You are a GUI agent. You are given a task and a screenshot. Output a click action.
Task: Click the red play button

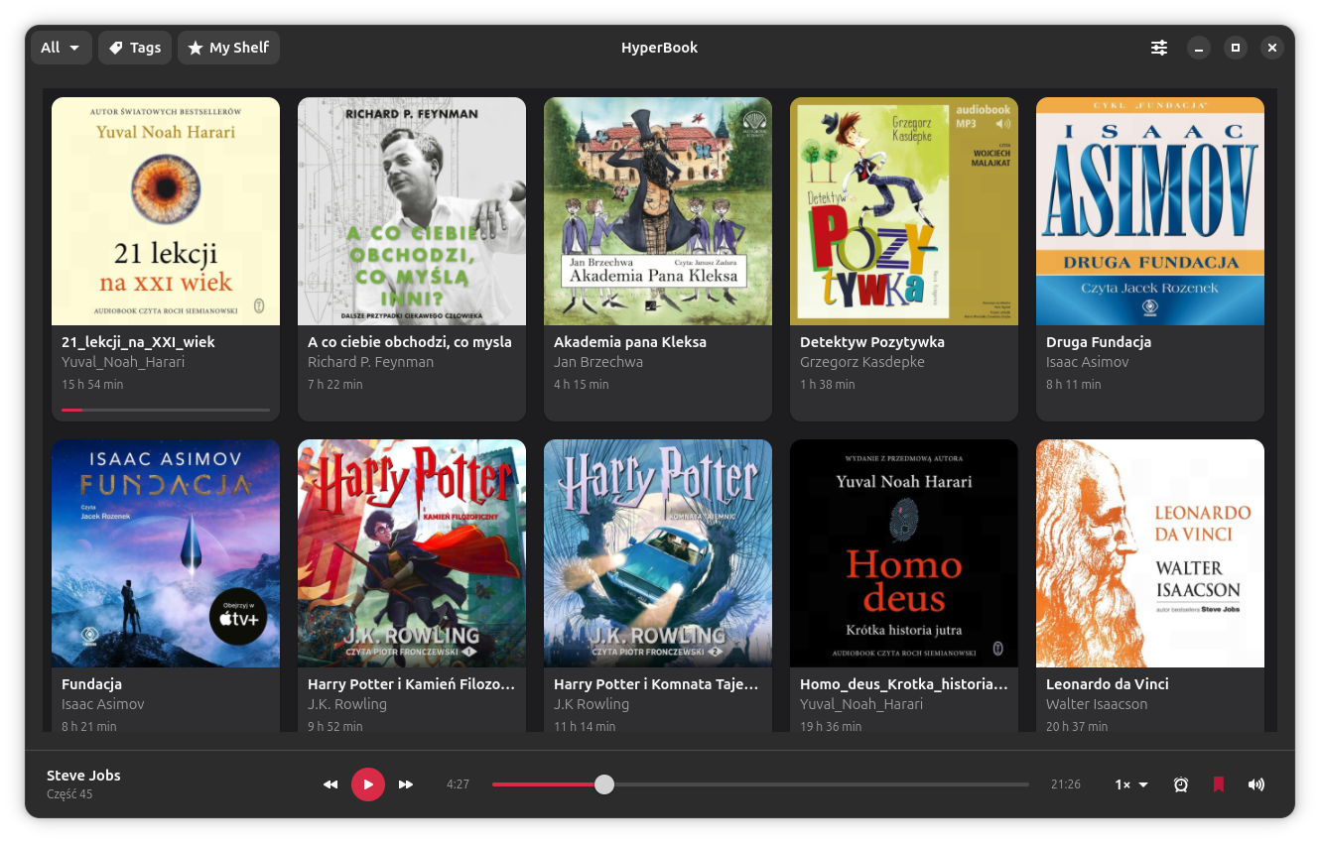point(368,784)
